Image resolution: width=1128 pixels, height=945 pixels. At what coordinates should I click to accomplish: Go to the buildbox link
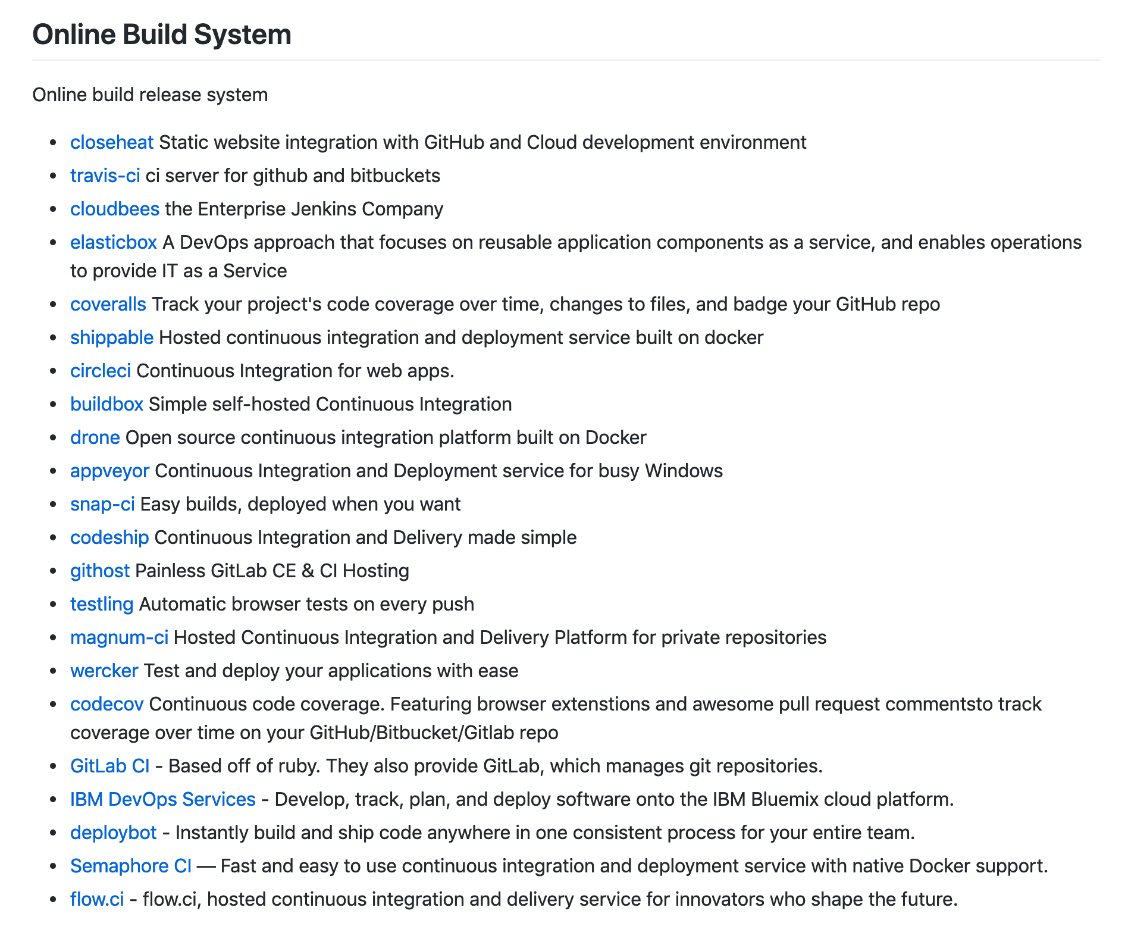106,404
